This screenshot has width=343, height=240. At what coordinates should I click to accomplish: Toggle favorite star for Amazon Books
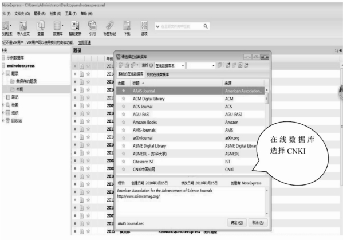[x=124, y=123]
